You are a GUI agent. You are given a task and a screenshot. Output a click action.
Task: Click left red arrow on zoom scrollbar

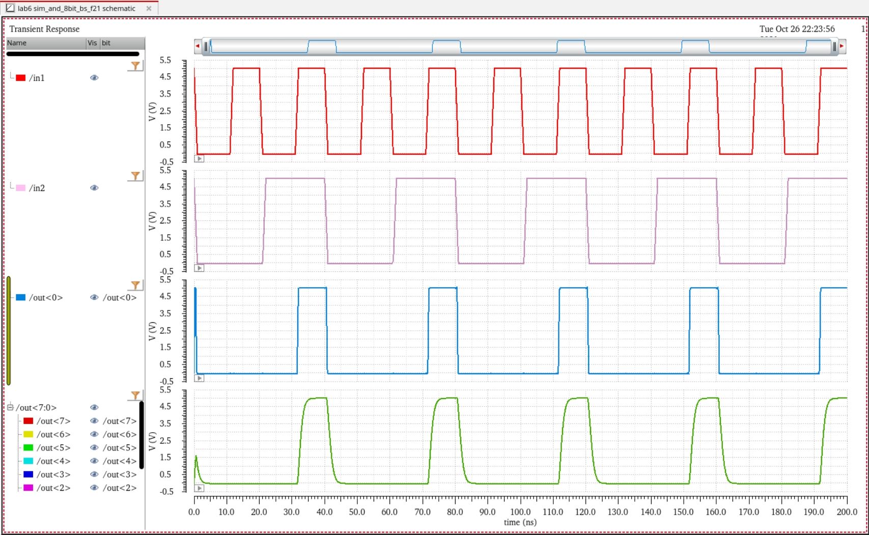(198, 46)
